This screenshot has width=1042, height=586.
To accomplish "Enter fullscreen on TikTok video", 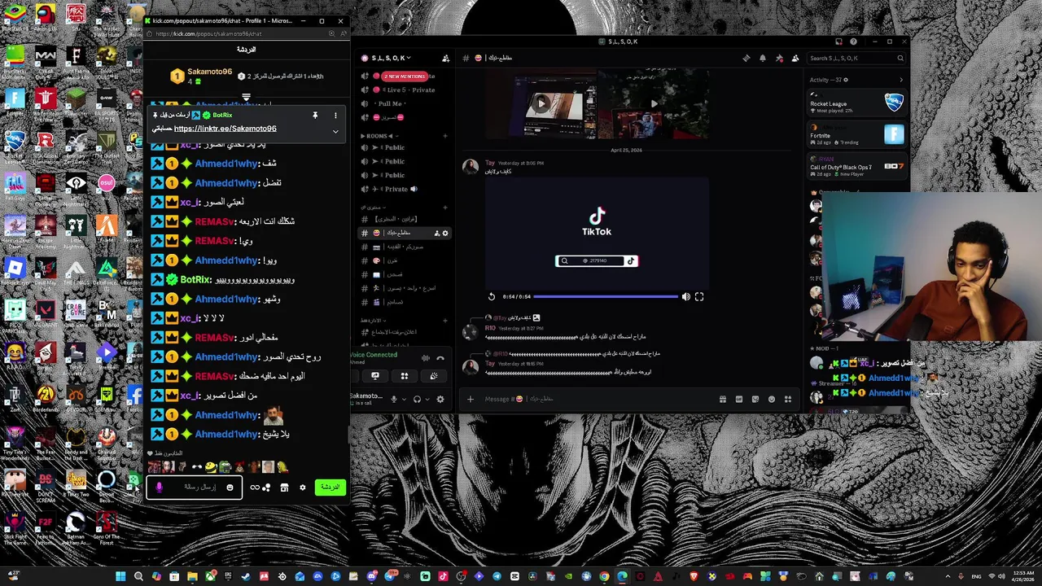I will (699, 297).
